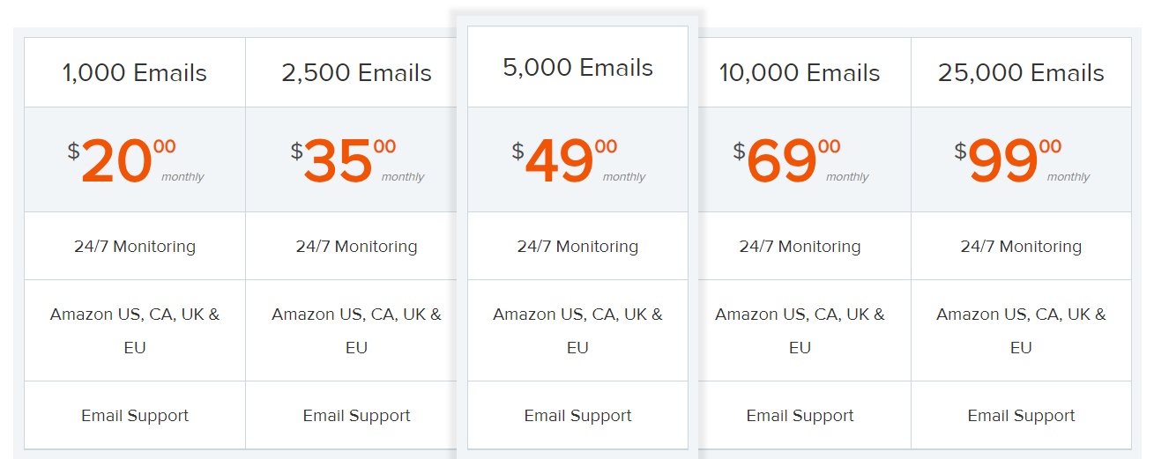Viewport: 1154px width, 459px height.
Task: Select the 25,000 Emails plan heading
Action: [x=1021, y=73]
